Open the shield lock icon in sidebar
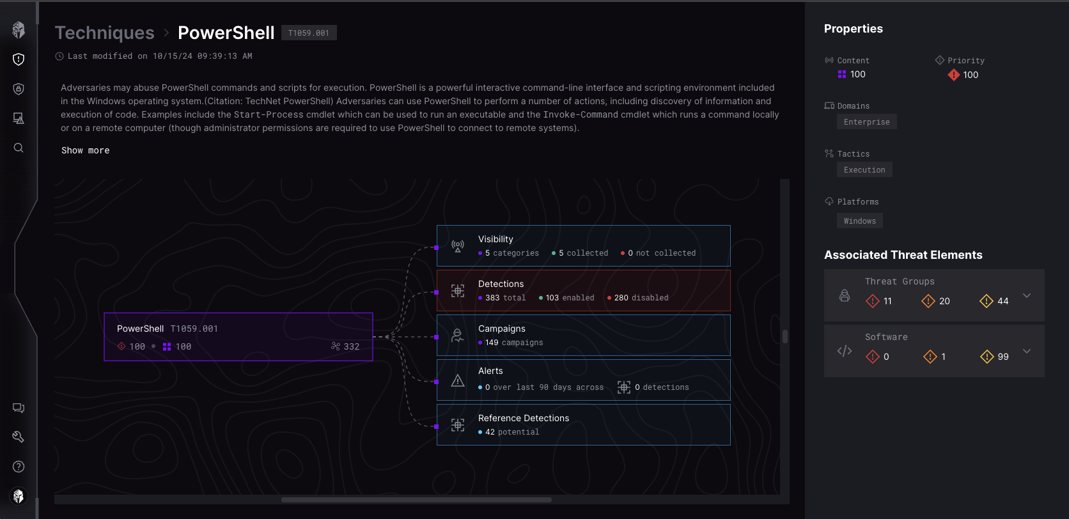The image size is (1069, 519). pyautogui.click(x=19, y=89)
